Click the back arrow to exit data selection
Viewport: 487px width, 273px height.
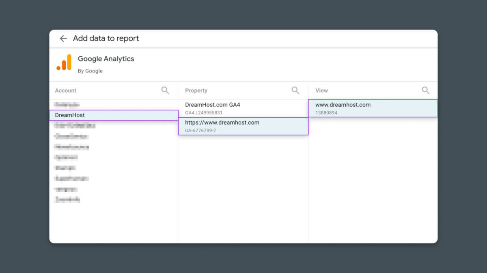click(63, 38)
